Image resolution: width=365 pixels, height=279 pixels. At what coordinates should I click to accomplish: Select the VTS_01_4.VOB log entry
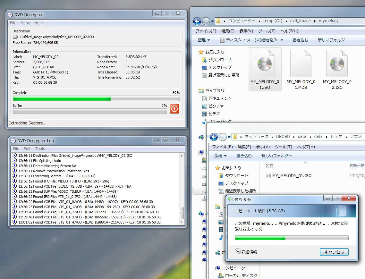(x=89, y=222)
